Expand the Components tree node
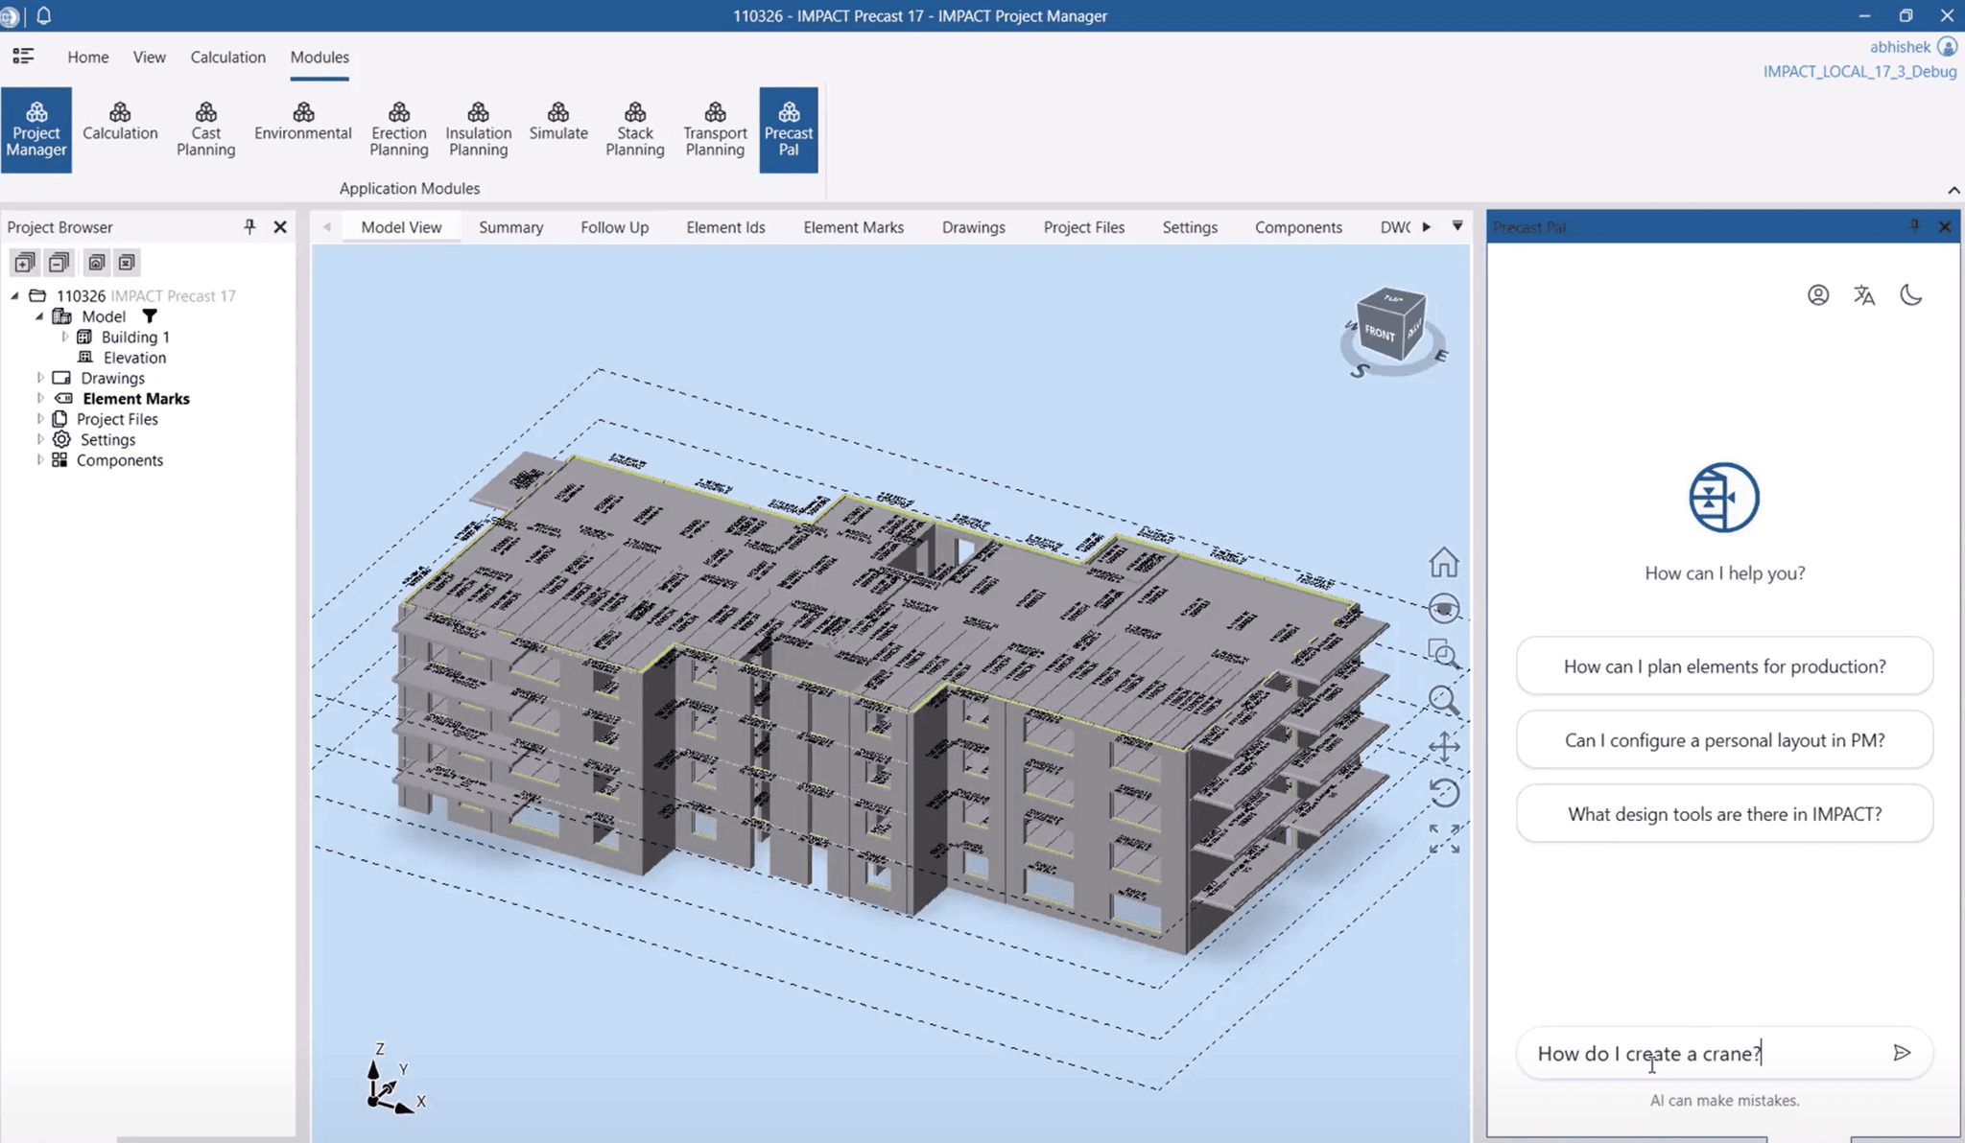 (x=40, y=460)
